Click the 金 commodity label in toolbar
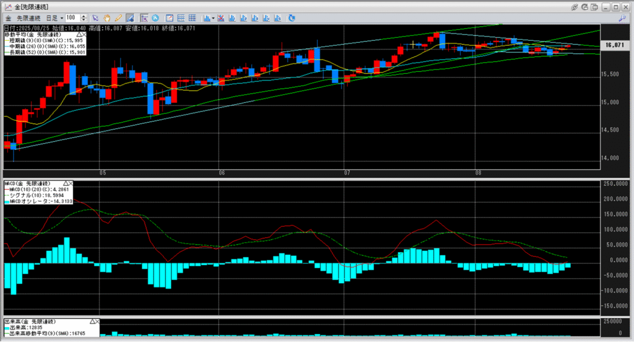This screenshot has height=342, width=634. coord(8,18)
